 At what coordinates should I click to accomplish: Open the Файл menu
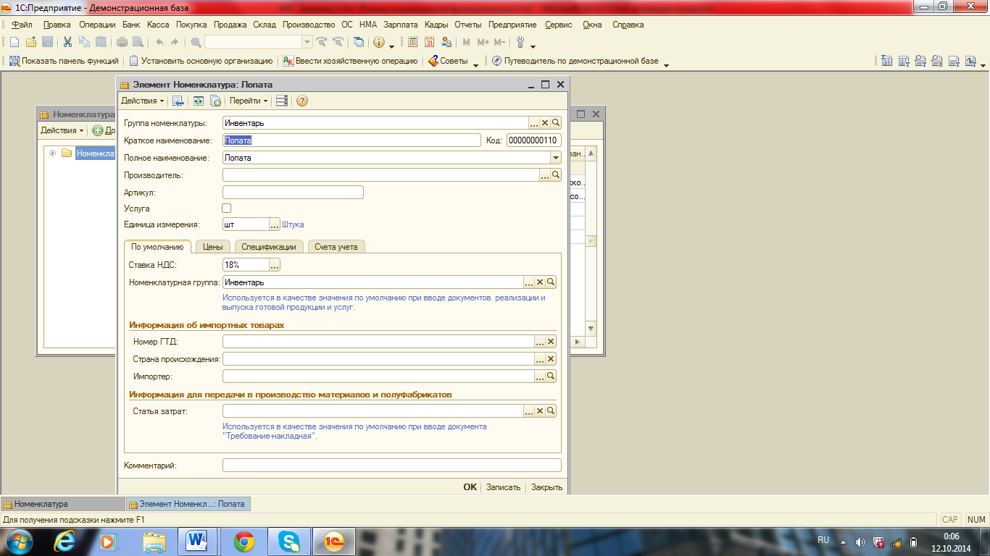pos(22,25)
